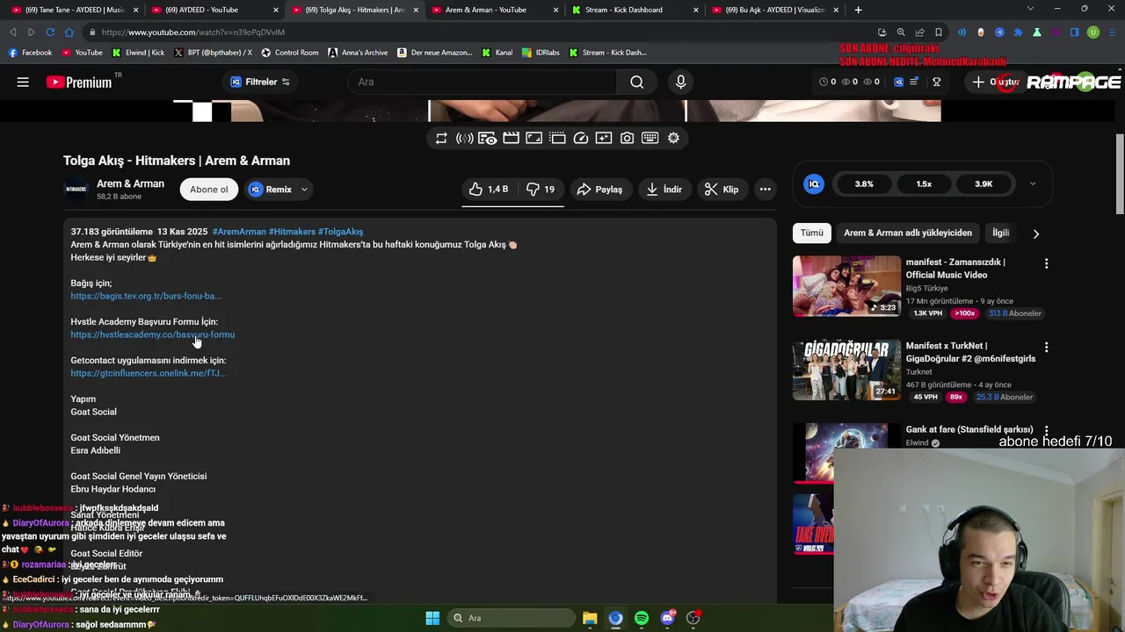Screen dimensions: 1125x632
Task: Click the İndir download button
Action: tap(664, 189)
